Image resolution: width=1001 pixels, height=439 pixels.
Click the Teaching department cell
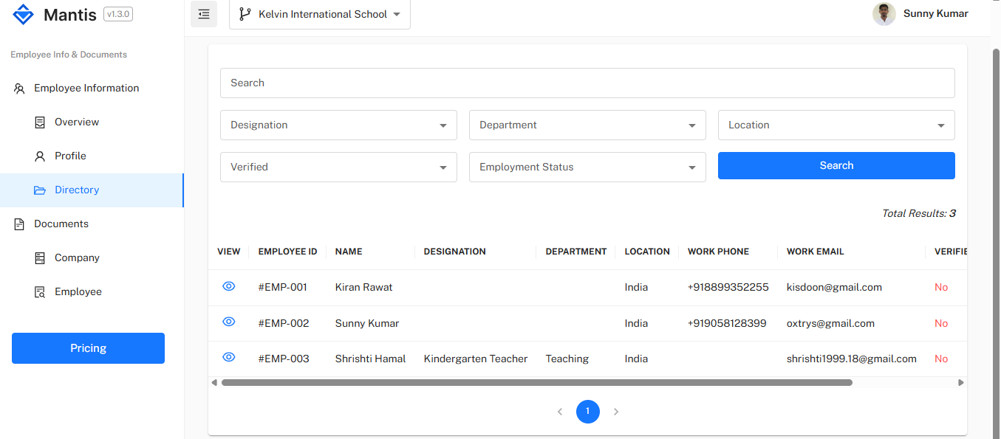(x=567, y=359)
